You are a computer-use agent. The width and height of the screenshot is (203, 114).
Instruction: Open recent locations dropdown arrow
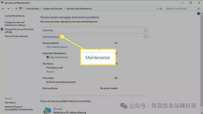point(12,9)
